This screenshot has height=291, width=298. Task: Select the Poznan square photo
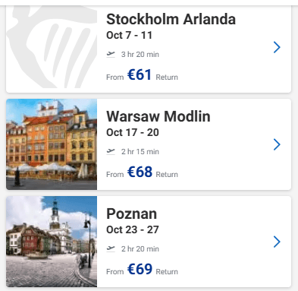point(52,242)
